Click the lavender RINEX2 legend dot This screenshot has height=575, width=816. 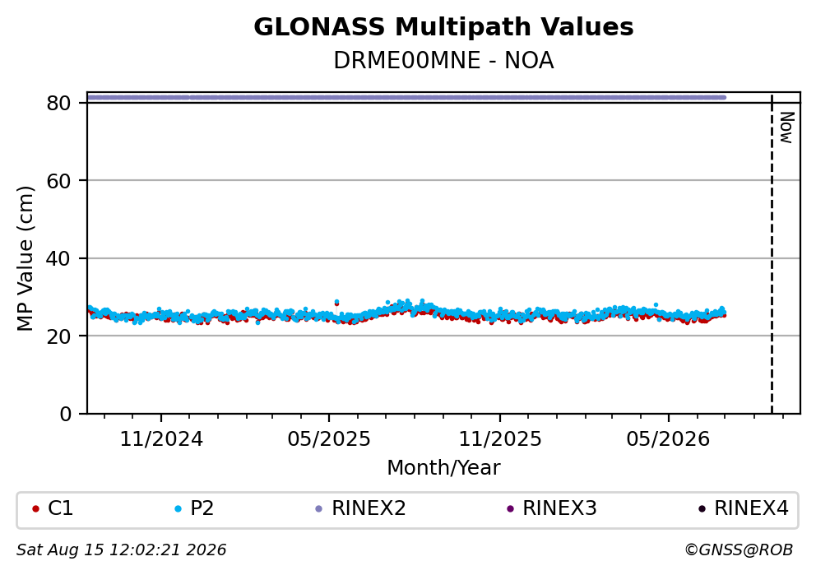tap(319, 509)
